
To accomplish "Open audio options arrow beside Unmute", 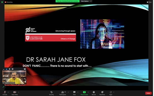I will pyautogui.click(x=8, y=92).
